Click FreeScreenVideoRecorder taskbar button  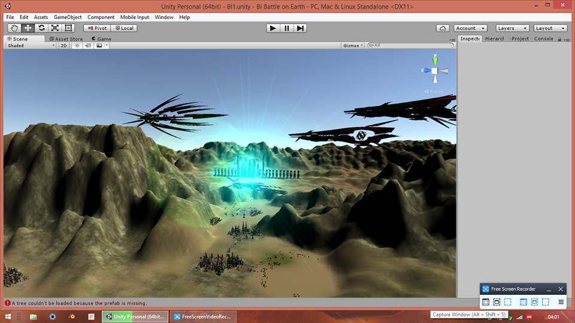coord(203,317)
